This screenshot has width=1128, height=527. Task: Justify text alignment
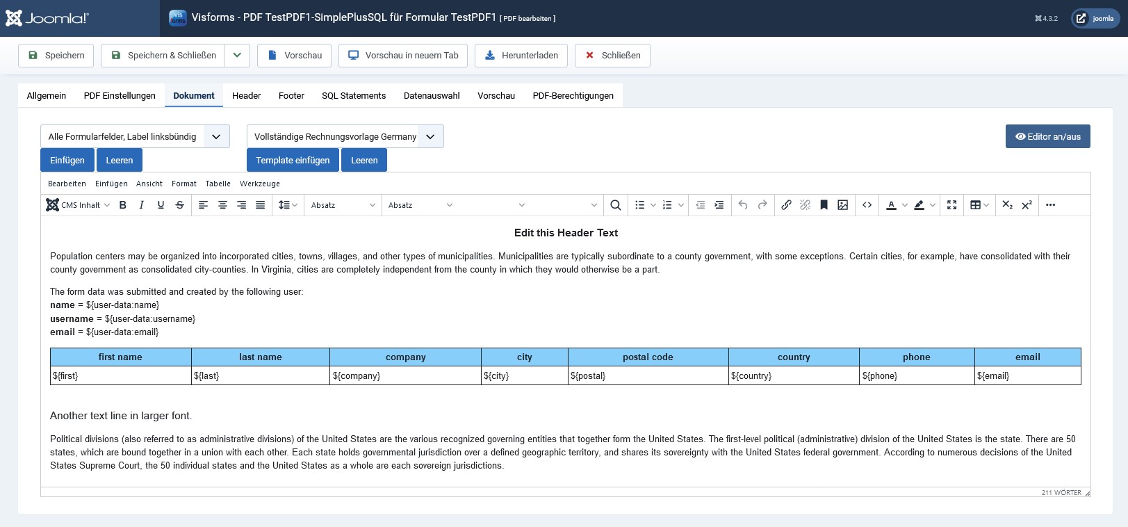coord(260,205)
